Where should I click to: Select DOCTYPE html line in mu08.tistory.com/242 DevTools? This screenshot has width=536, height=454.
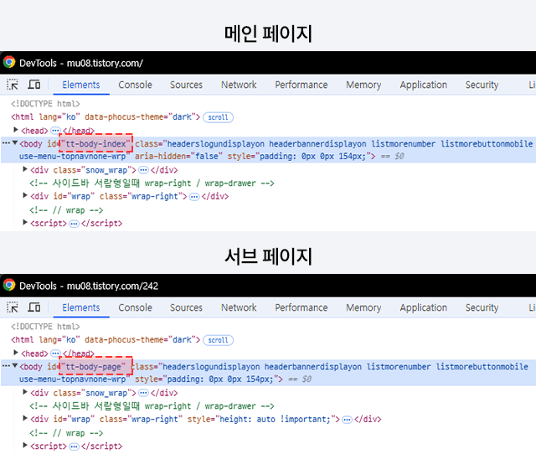point(45,327)
